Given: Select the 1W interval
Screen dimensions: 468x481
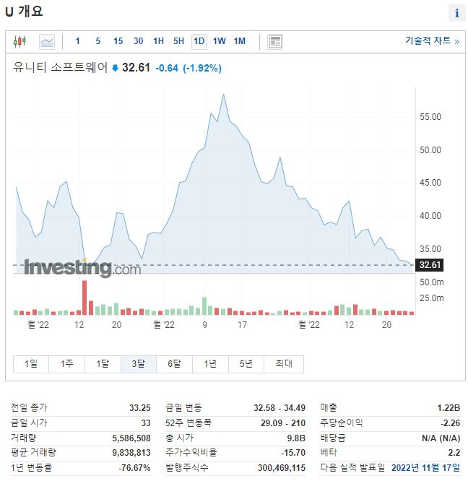Looking at the screenshot, I should (x=220, y=41).
